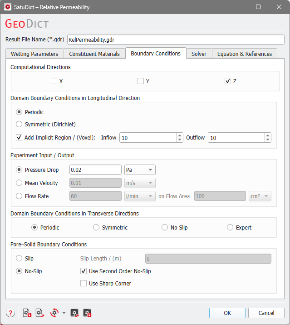
Task: Click the dark load-settings gear icon
Action: (x=75, y=313)
